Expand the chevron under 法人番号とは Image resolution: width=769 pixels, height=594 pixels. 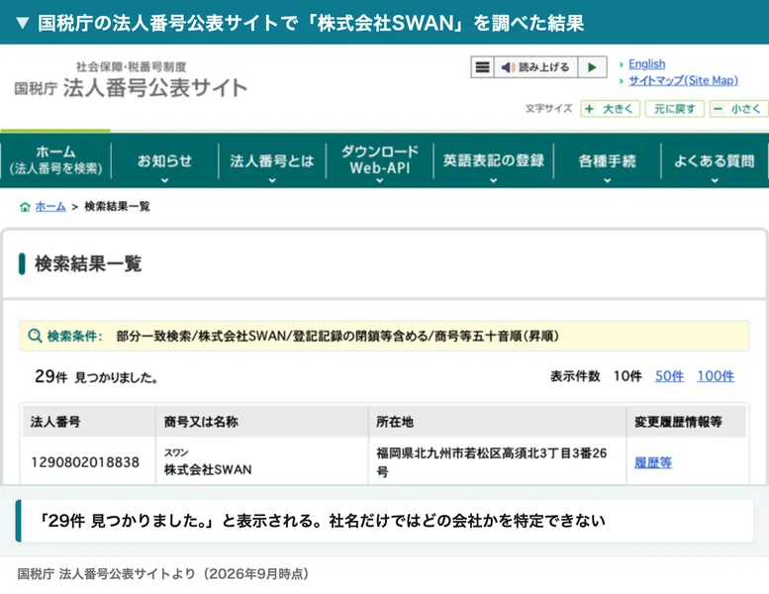click(x=272, y=180)
